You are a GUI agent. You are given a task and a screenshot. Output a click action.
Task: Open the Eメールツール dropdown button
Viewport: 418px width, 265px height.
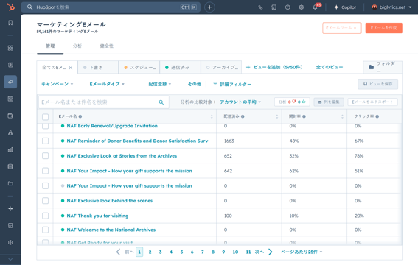342,28
